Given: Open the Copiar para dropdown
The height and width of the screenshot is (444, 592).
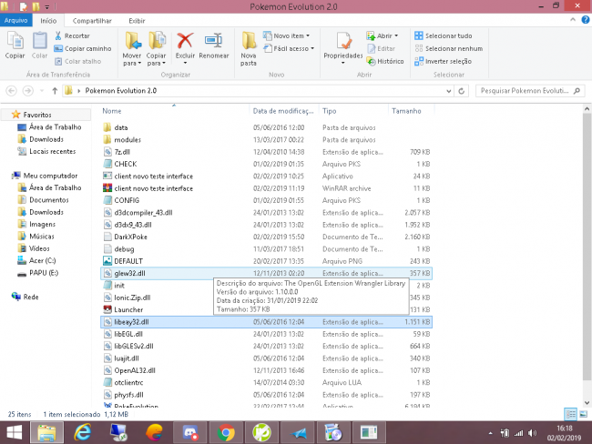Looking at the screenshot, I should (156, 48).
